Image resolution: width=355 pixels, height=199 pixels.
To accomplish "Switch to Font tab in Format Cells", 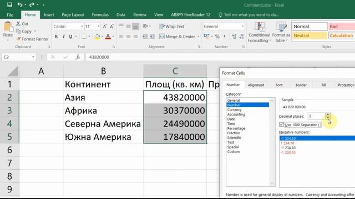I will coord(279,85).
